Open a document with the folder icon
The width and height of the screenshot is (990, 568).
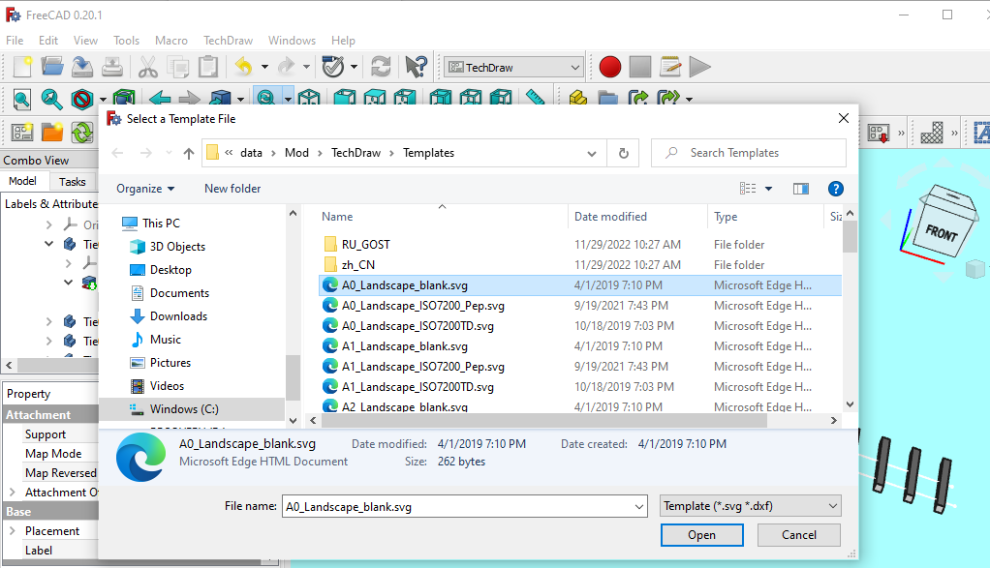tap(51, 66)
